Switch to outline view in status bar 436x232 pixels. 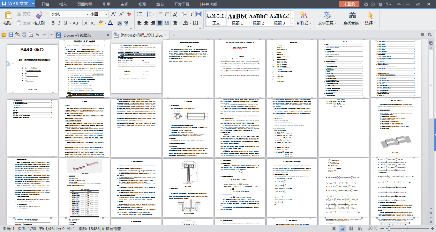351,228
